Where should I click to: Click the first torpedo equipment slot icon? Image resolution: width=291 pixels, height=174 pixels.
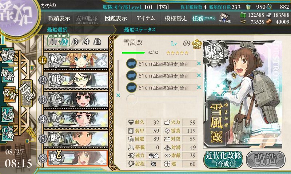131,63
